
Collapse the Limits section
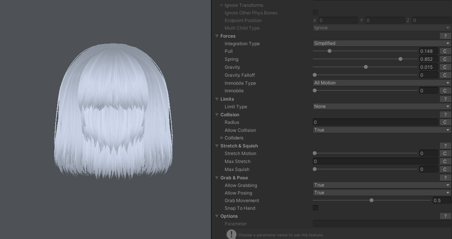pyautogui.click(x=217, y=99)
